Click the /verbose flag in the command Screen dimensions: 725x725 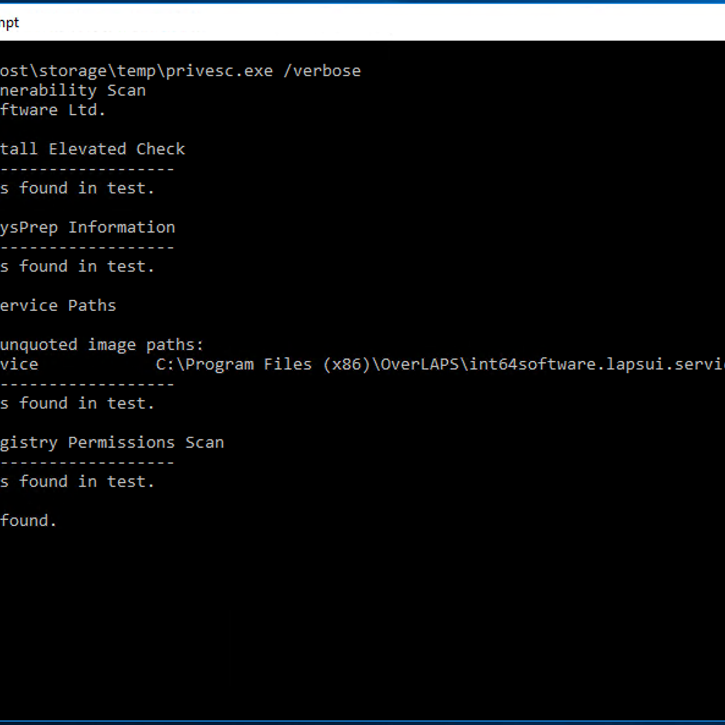click(x=322, y=71)
